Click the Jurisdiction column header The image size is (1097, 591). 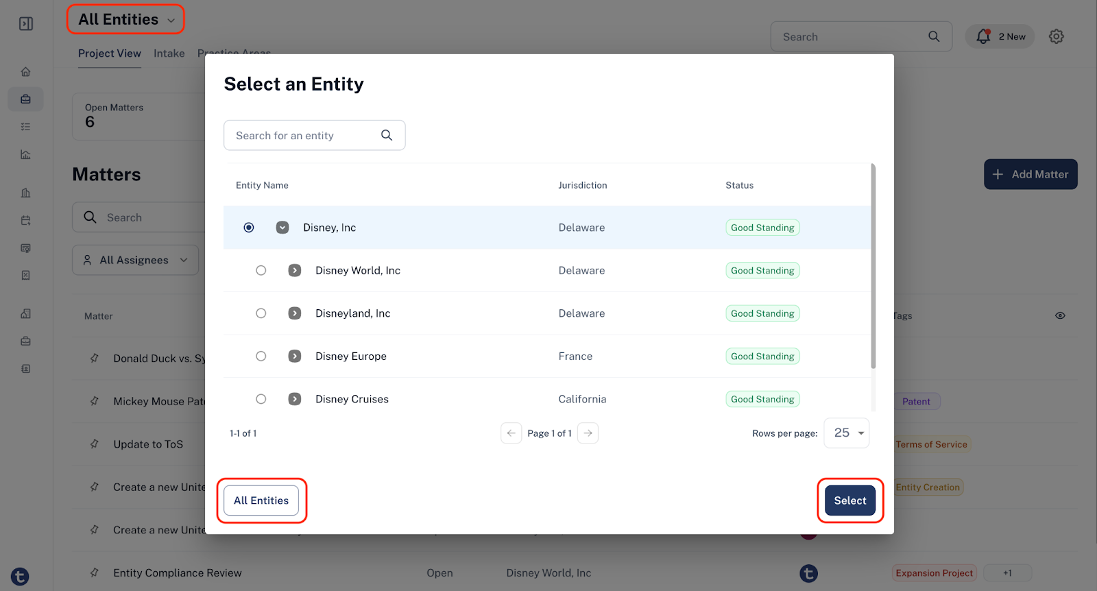pos(583,185)
